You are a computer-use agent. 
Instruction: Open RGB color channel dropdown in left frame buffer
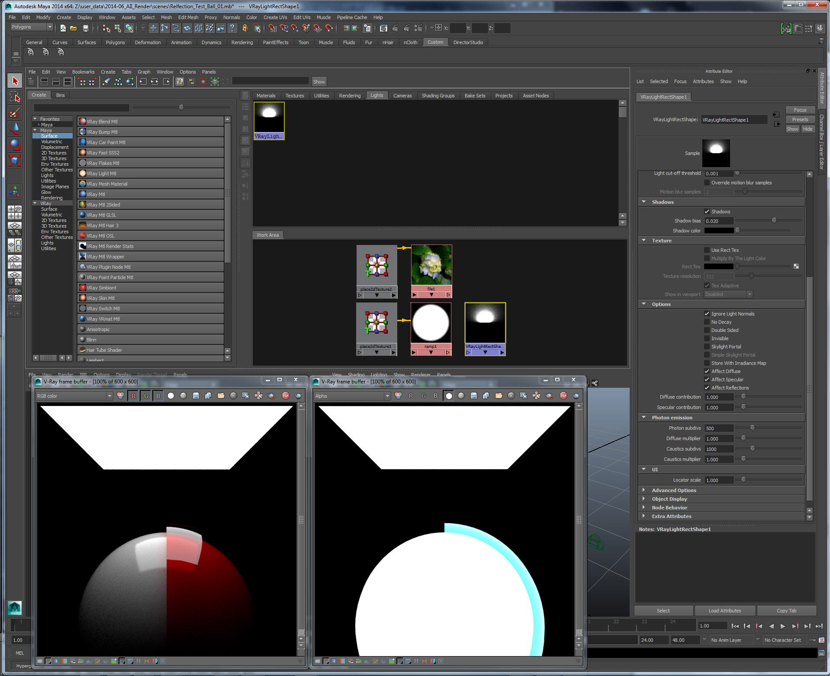(74, 396)
